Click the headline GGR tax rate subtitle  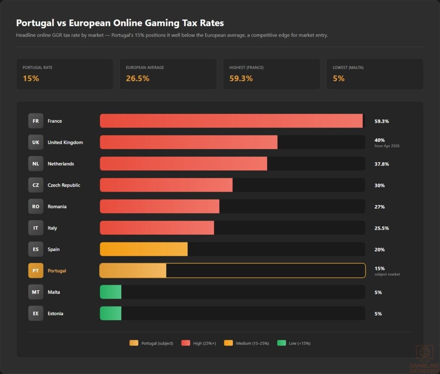pos(172,35)
